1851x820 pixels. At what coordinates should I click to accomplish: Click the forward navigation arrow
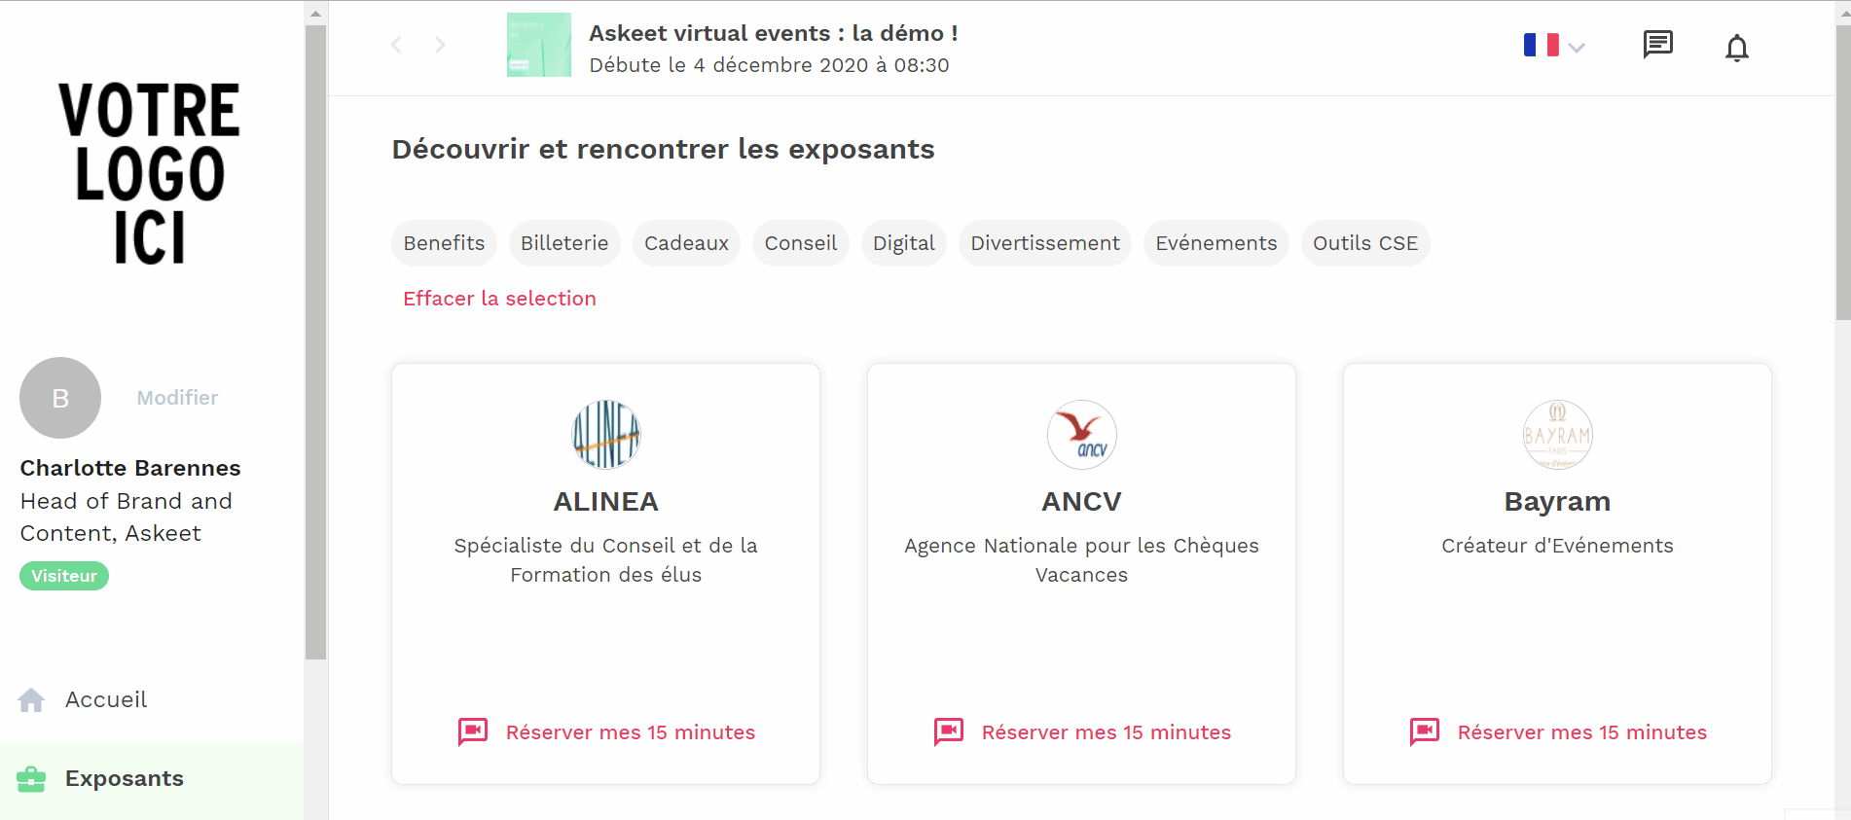(x=440, y=45)
